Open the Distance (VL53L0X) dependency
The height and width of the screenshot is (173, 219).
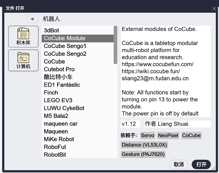click(144, 145)
